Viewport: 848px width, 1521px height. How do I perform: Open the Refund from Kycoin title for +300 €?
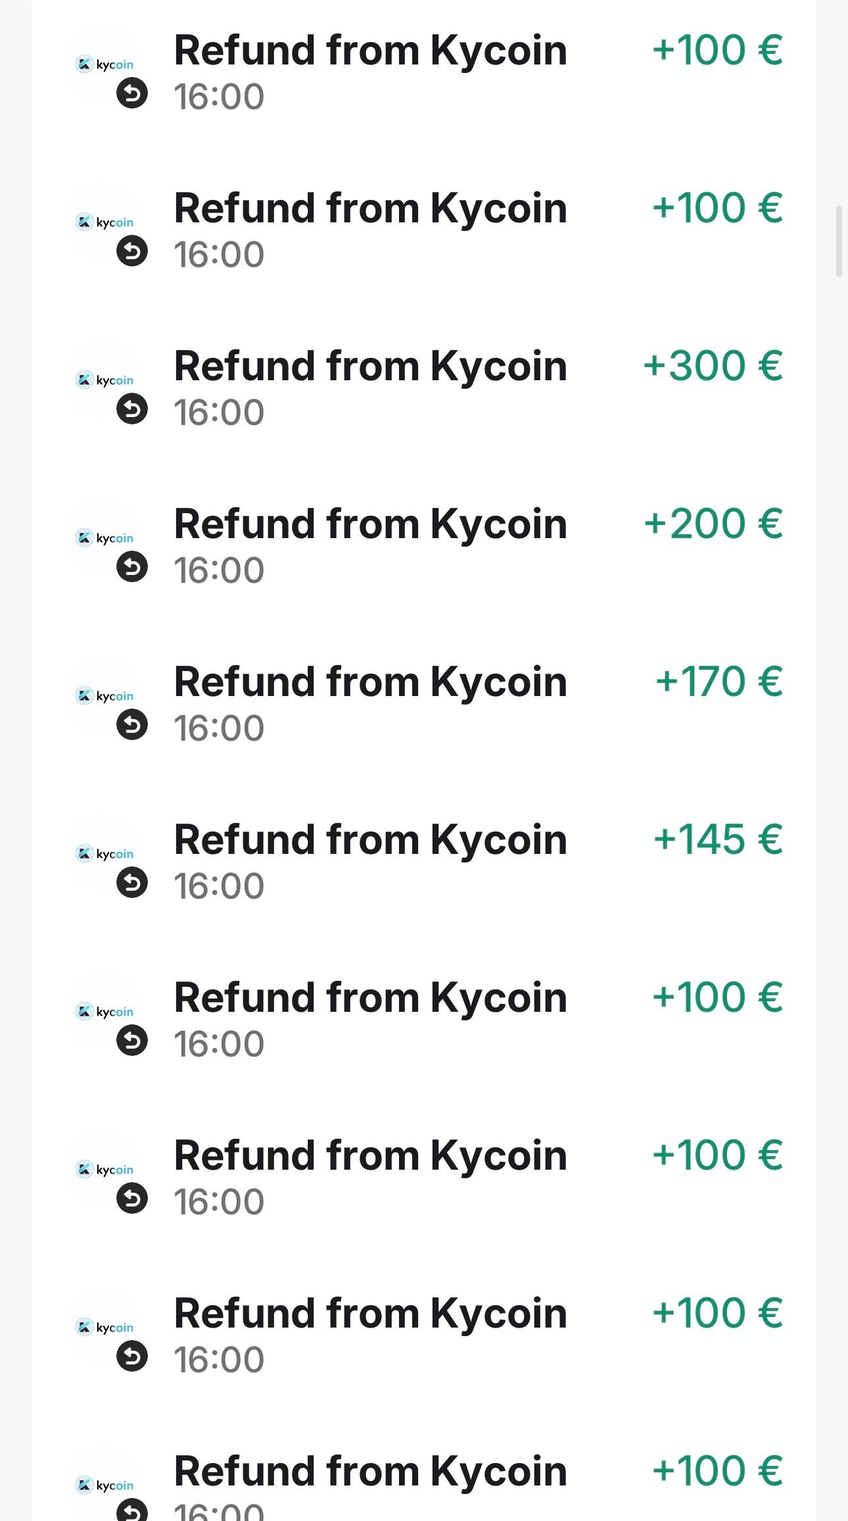coord(370,366)
